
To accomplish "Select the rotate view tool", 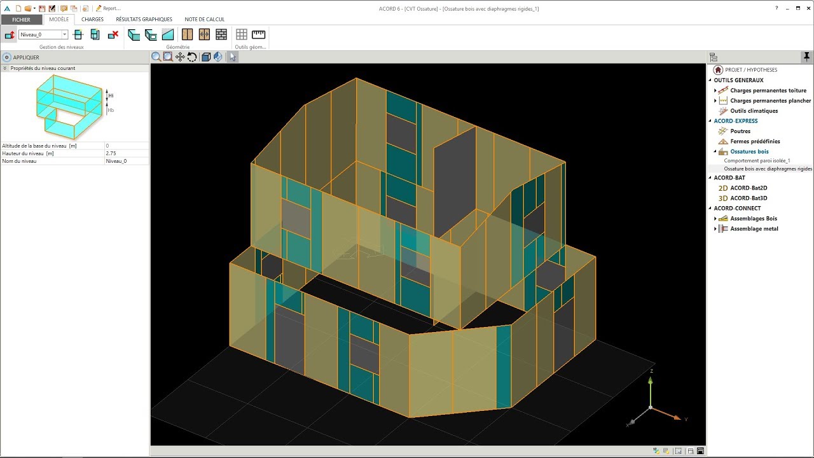I will 192,57.
